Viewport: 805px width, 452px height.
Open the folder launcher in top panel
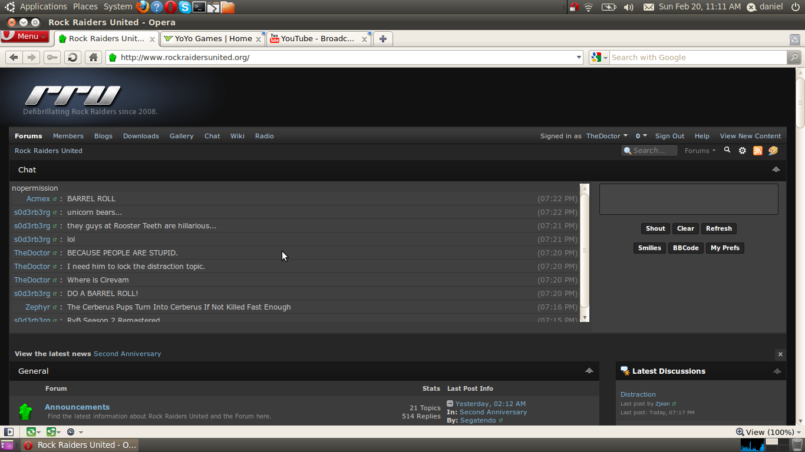pyautogui.click(x=227, y=7)
